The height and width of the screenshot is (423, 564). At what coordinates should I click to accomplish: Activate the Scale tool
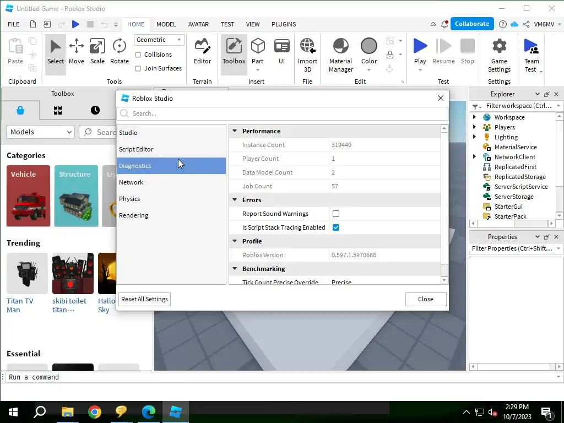point(97,51)
